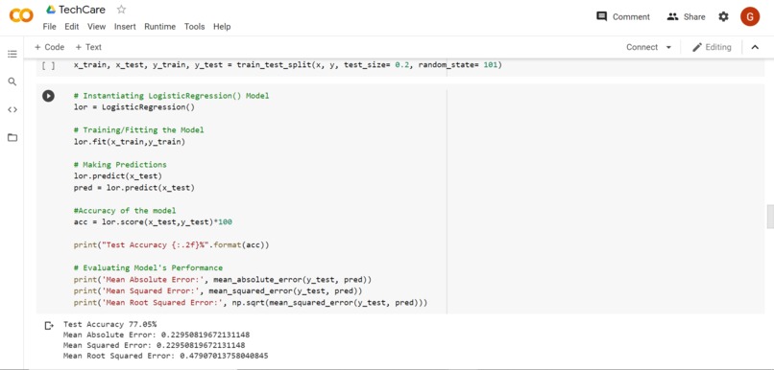Add a new code cell with + Code
The height and width of the screenshot is (370, 774).
[49, 47]
